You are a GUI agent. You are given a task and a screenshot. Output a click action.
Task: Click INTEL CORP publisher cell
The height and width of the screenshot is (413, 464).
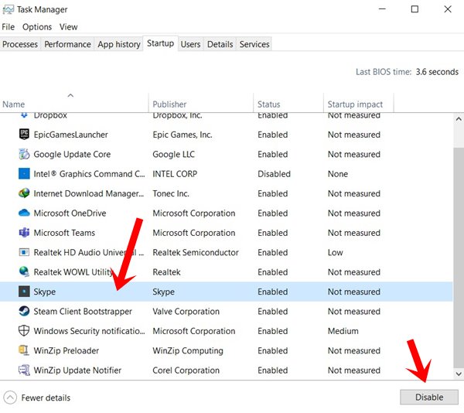tap(175, 174)
